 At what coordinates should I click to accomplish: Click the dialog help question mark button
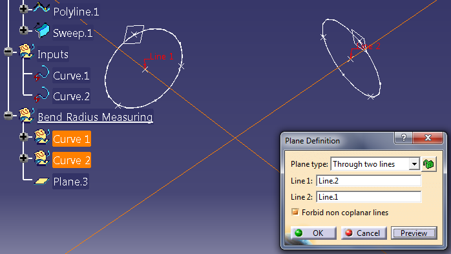pyautogui.click(x=403, y=138)
